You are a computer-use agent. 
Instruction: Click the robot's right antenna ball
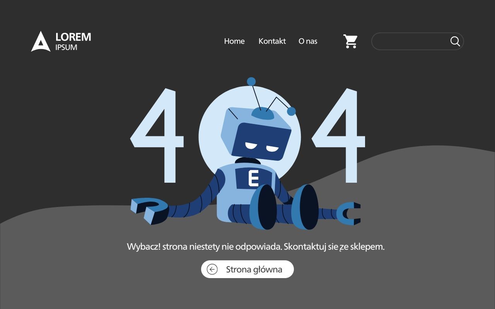tap(291, 111)
